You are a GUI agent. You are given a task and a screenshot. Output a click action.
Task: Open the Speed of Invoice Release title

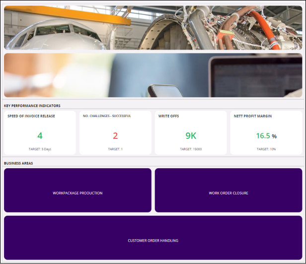click(x=31, y=116)
